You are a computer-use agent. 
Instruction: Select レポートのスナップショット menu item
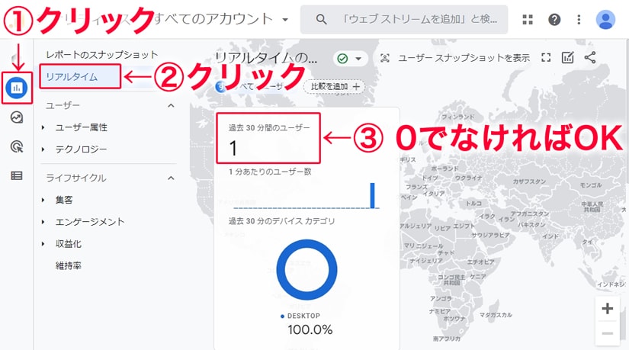point(102,55)
